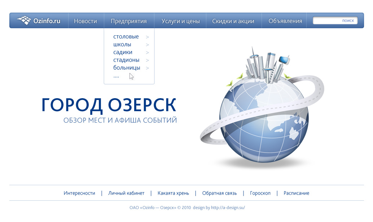373x222 pixels.
Task: Visit the http://a-design.su/ designer link
Action: tap(228, 208)
